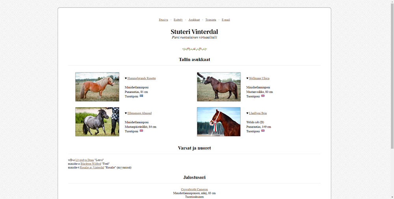The height and width of the screenshot is (199, 394).
Task: Click the heart icon before Ellensmore Almond
Action: (x=126, y=113)
